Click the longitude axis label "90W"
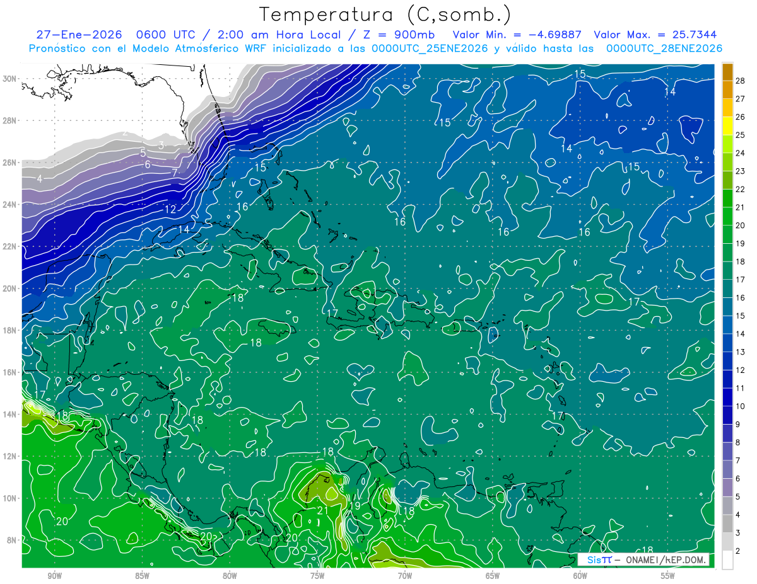The image size is (757, 584). coord(55,576)
